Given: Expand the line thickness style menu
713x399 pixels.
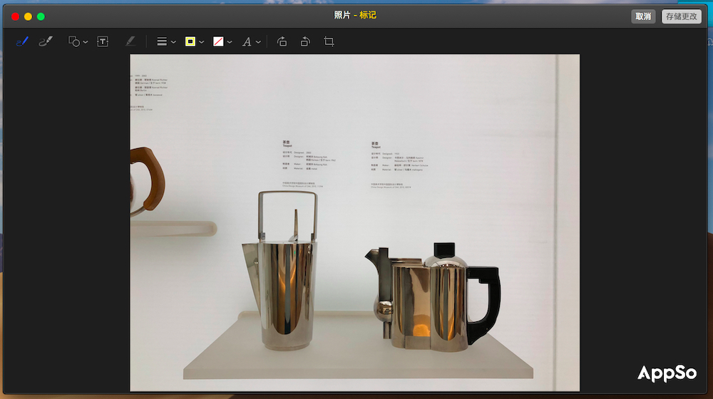Looking at the screenshot, I should (x=166, y=42).
